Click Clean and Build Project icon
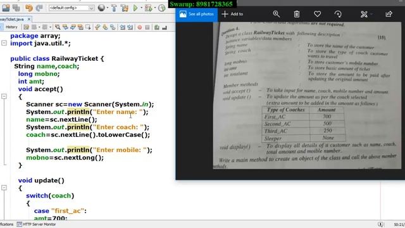 (125, 8)
